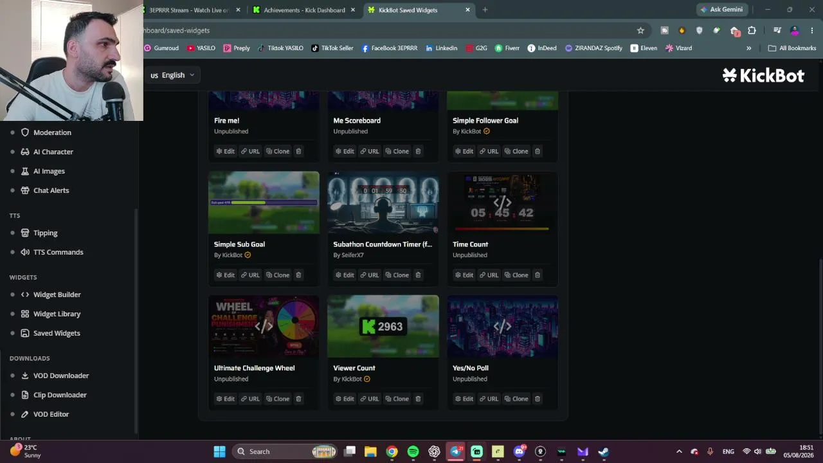Viewport: 823px width, 463px height.
Task: Open the Windows Start menu
Action: coord(219,451)
